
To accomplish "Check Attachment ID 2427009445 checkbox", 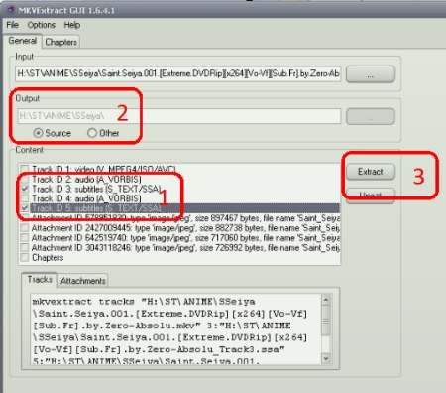I will (25, 228).
